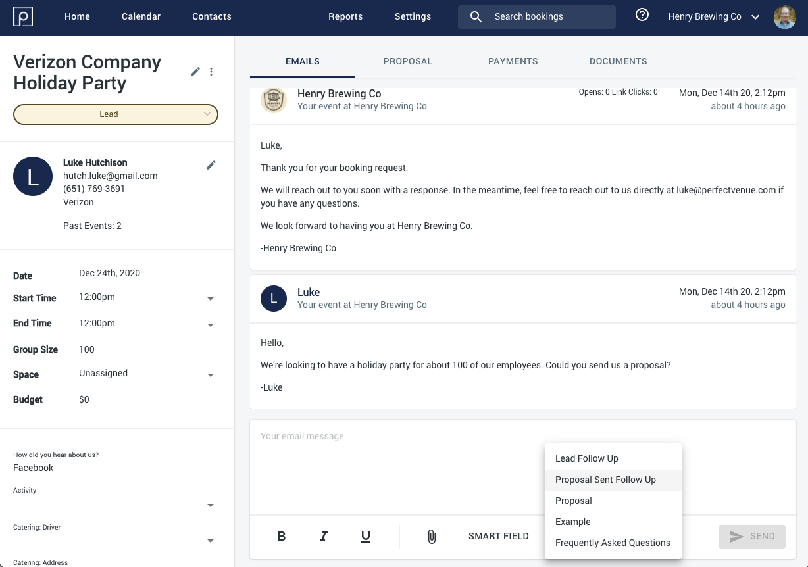Select the Proposal template option
This screenshot has height=567, width=808.
coord(613,501)
